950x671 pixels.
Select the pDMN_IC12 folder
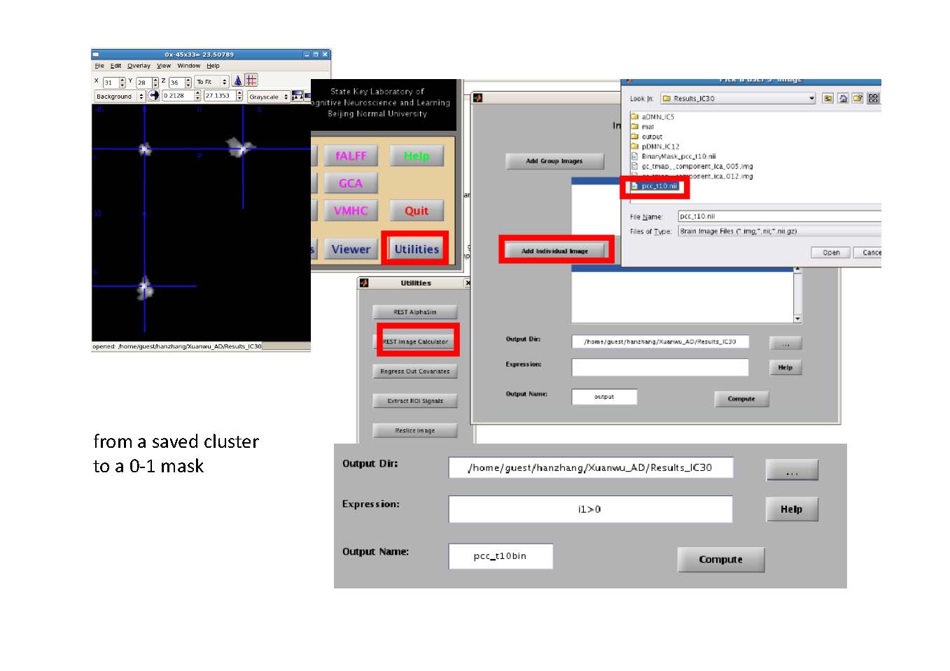tap(655, 146)
